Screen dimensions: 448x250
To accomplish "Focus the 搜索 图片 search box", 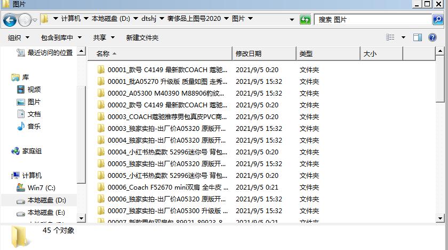I will (373, 20).
